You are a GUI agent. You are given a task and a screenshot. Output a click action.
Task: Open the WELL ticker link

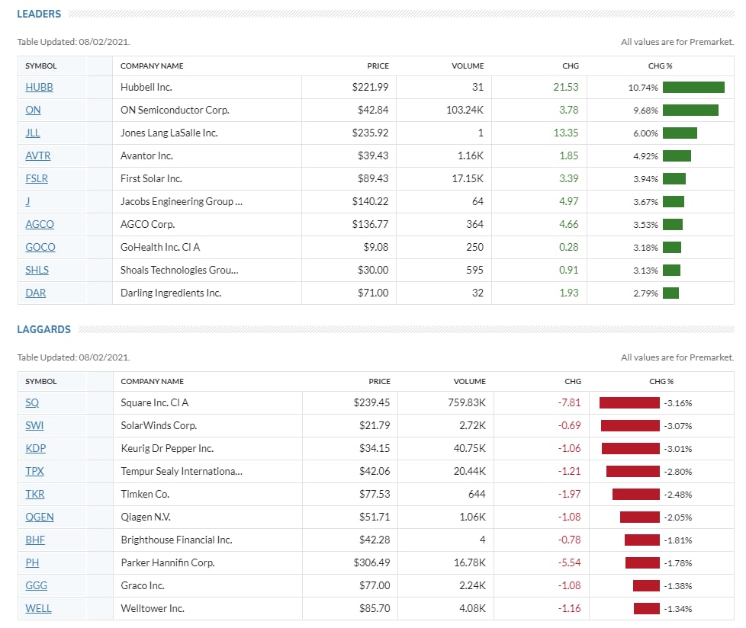pos(38,608)
